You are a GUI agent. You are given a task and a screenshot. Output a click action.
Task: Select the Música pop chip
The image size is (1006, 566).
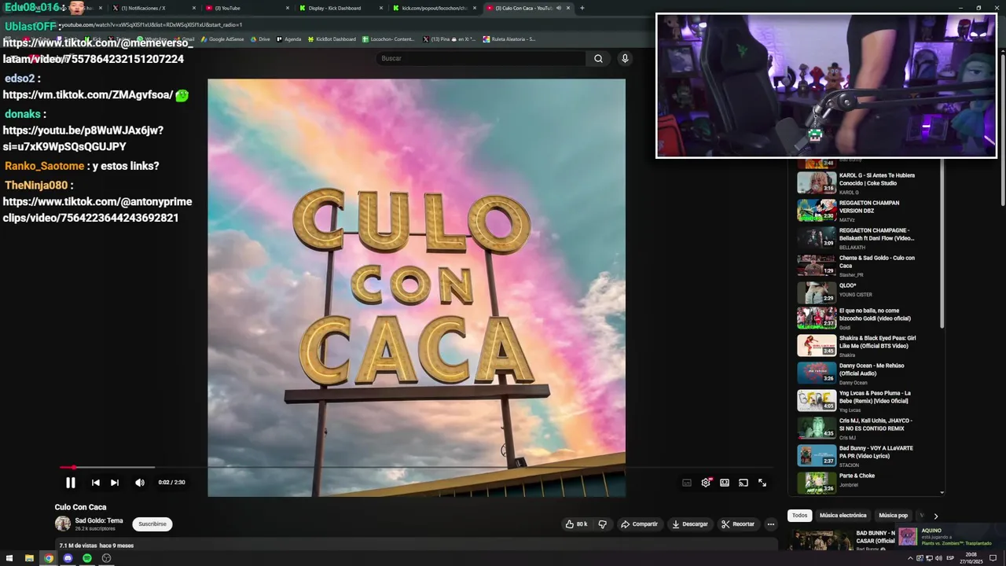coord(893,516)
